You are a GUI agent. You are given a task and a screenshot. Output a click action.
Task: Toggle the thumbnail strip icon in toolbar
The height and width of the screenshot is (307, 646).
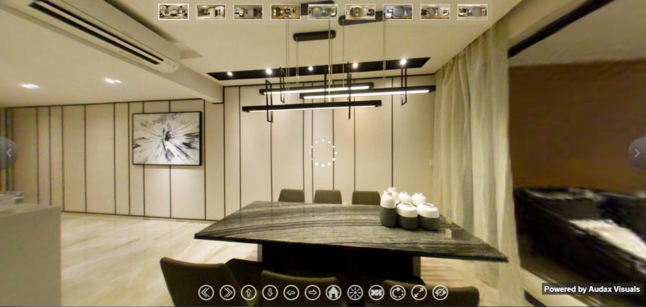pos(376,293)
